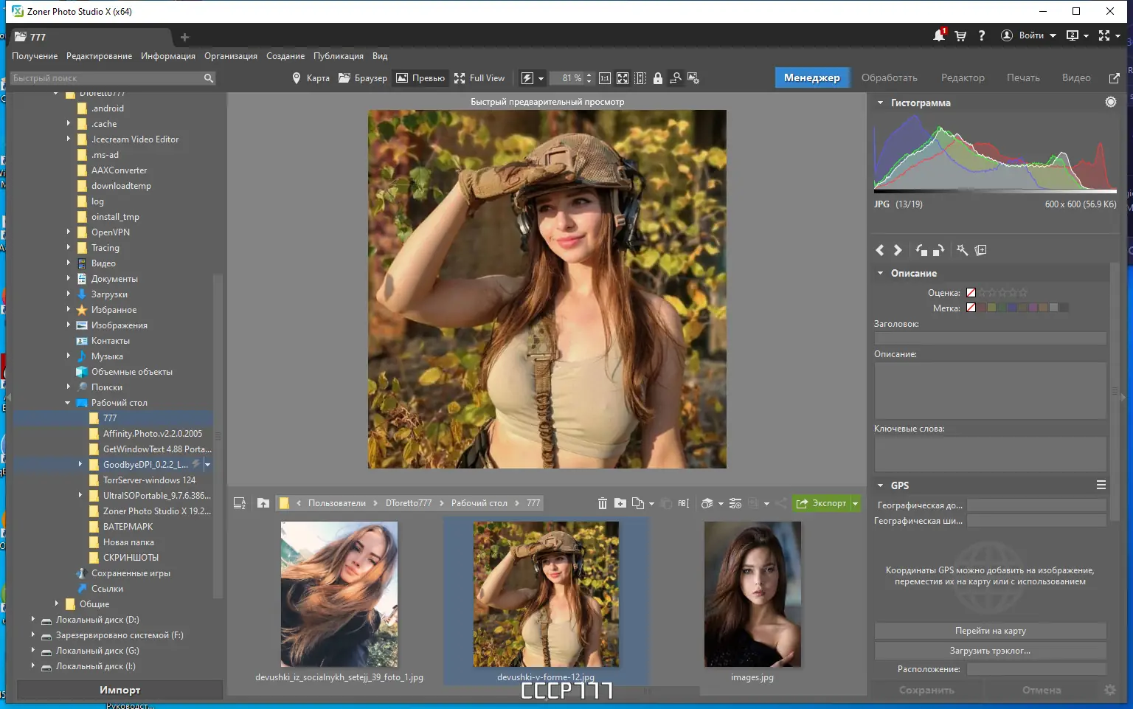Rotate image left using rotate counterclockwise icon
This screenshot has width=1133, height=709.
pyautogui.click(x=921, y=251)
